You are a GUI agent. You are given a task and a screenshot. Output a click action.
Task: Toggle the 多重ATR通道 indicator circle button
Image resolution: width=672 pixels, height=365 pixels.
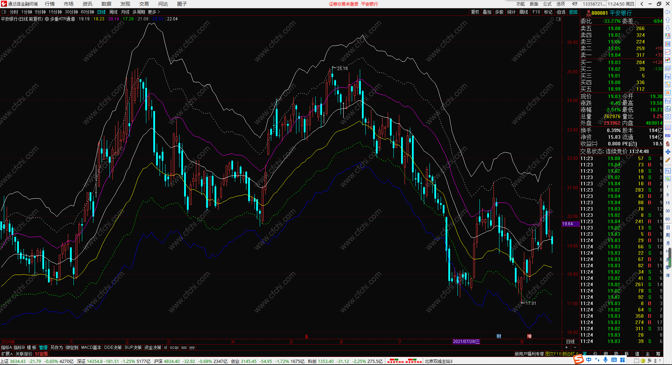point(47,19)
